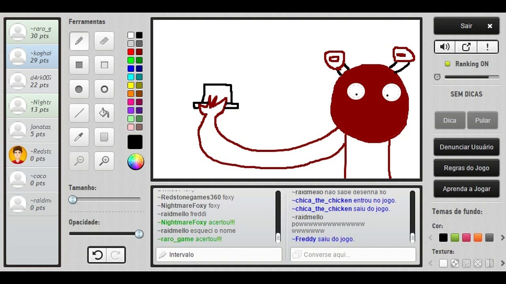
Task: Select the eyedropper color picker tool
Action: 79,137
